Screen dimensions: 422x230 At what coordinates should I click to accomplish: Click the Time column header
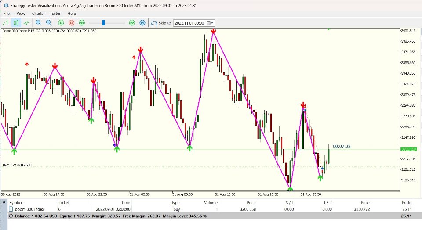125,203
